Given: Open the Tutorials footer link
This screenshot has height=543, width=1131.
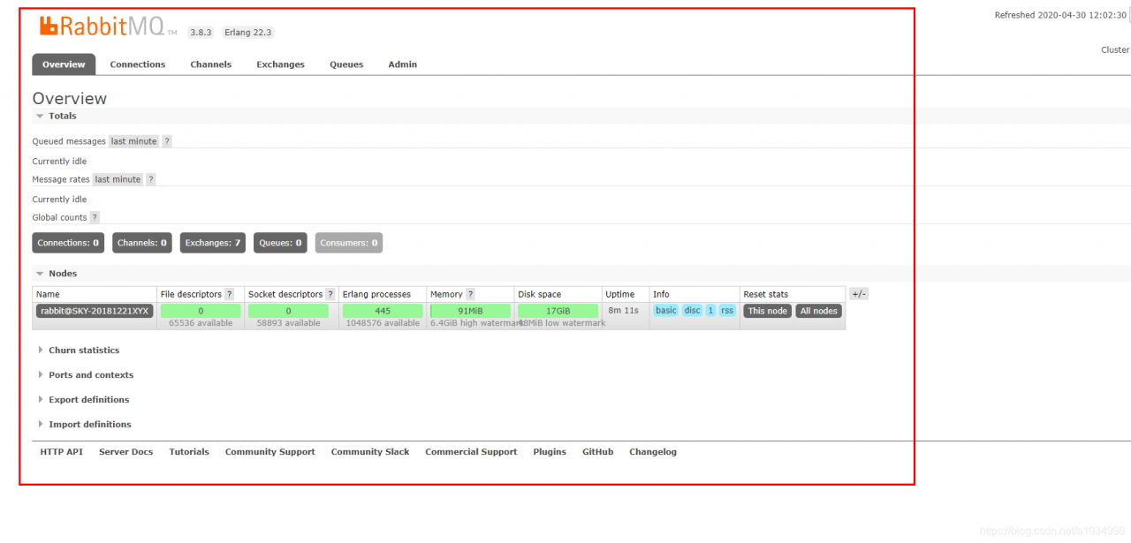Looking at the screenshot, I should tap(189, 452).
